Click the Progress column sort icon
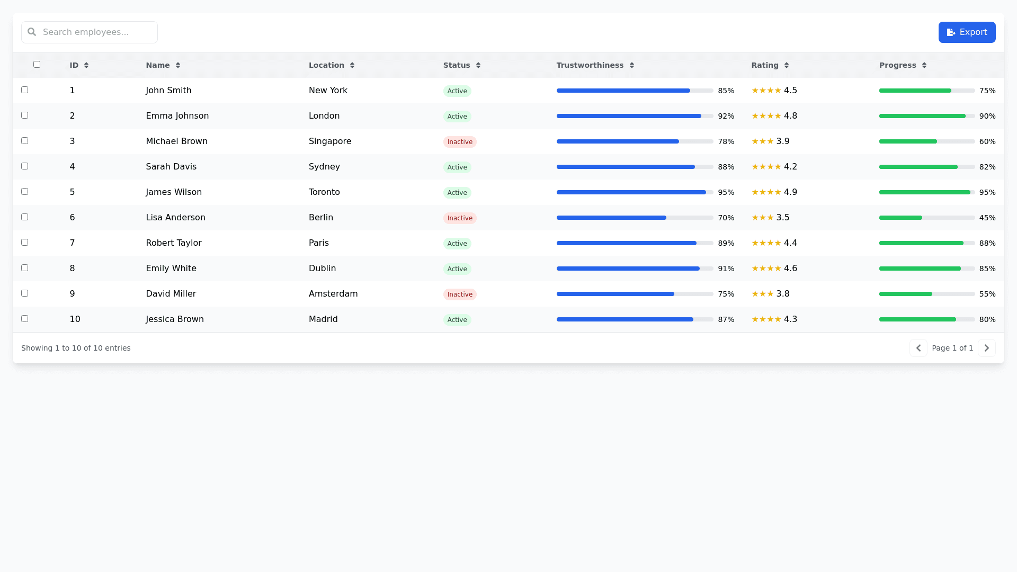1017x572 pixels. click(x=924, y=65)
